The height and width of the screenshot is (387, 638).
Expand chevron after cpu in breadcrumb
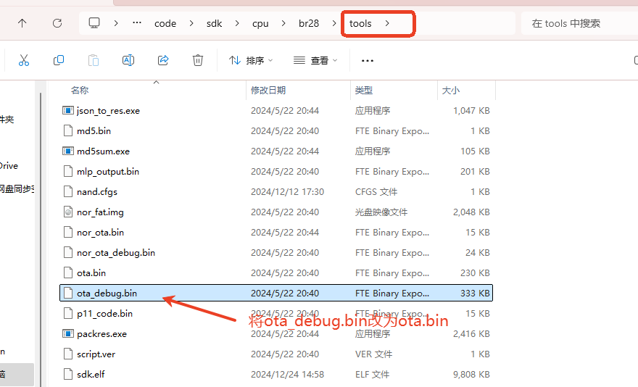click(283, 24)
